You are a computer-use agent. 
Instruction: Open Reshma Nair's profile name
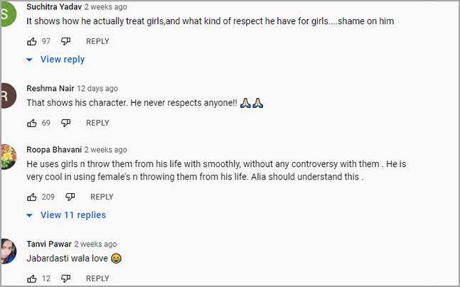click(x=50, y=89)
